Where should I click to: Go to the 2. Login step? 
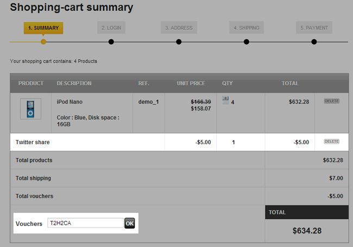pos(111,28)
